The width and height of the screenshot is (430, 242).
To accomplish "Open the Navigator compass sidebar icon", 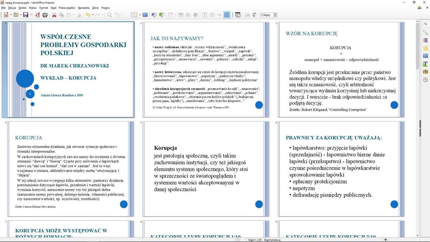I will (425, 79).
